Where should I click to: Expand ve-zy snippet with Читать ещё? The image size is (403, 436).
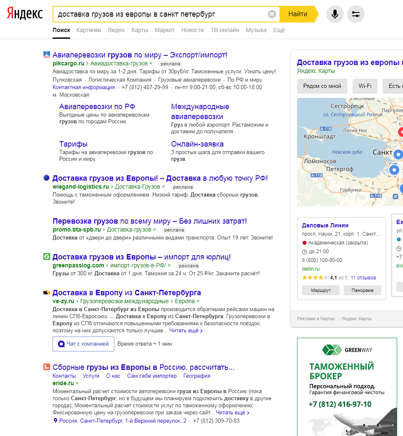pyautogui.click(x=186, y=331)
